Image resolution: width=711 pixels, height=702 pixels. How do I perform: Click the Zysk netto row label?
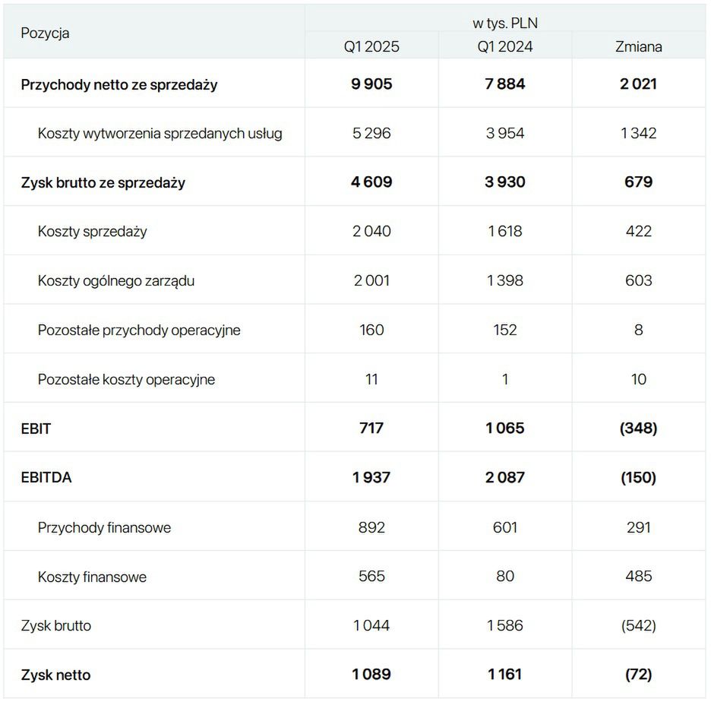tap(56, 675)
